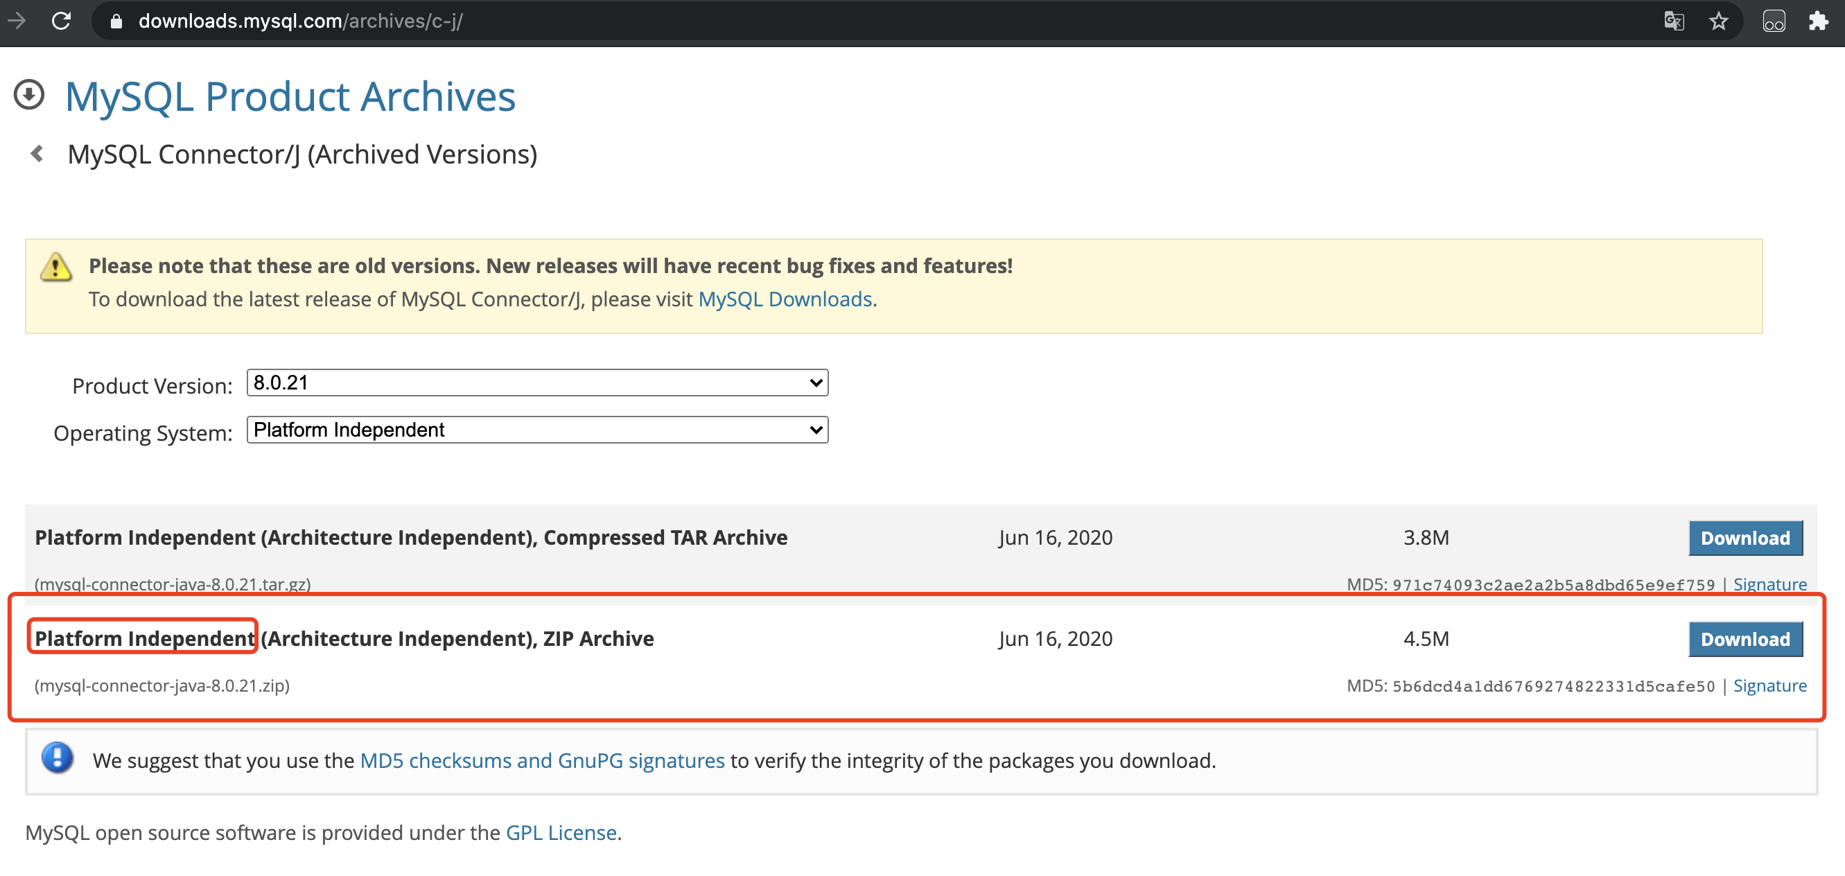Open the extensions puzzle piece icon

click(1818, 21)
